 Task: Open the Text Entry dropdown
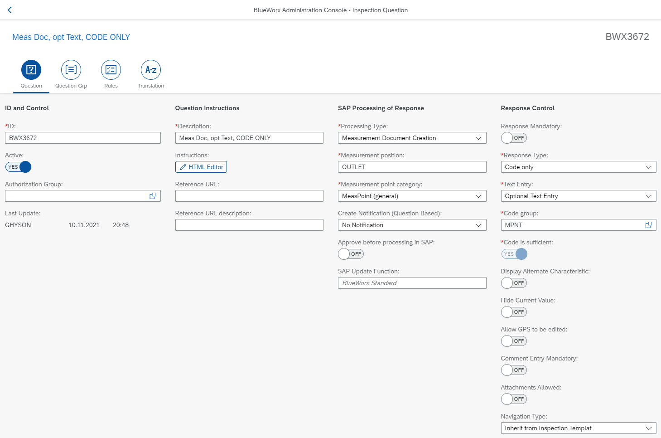tap(648, 196)
